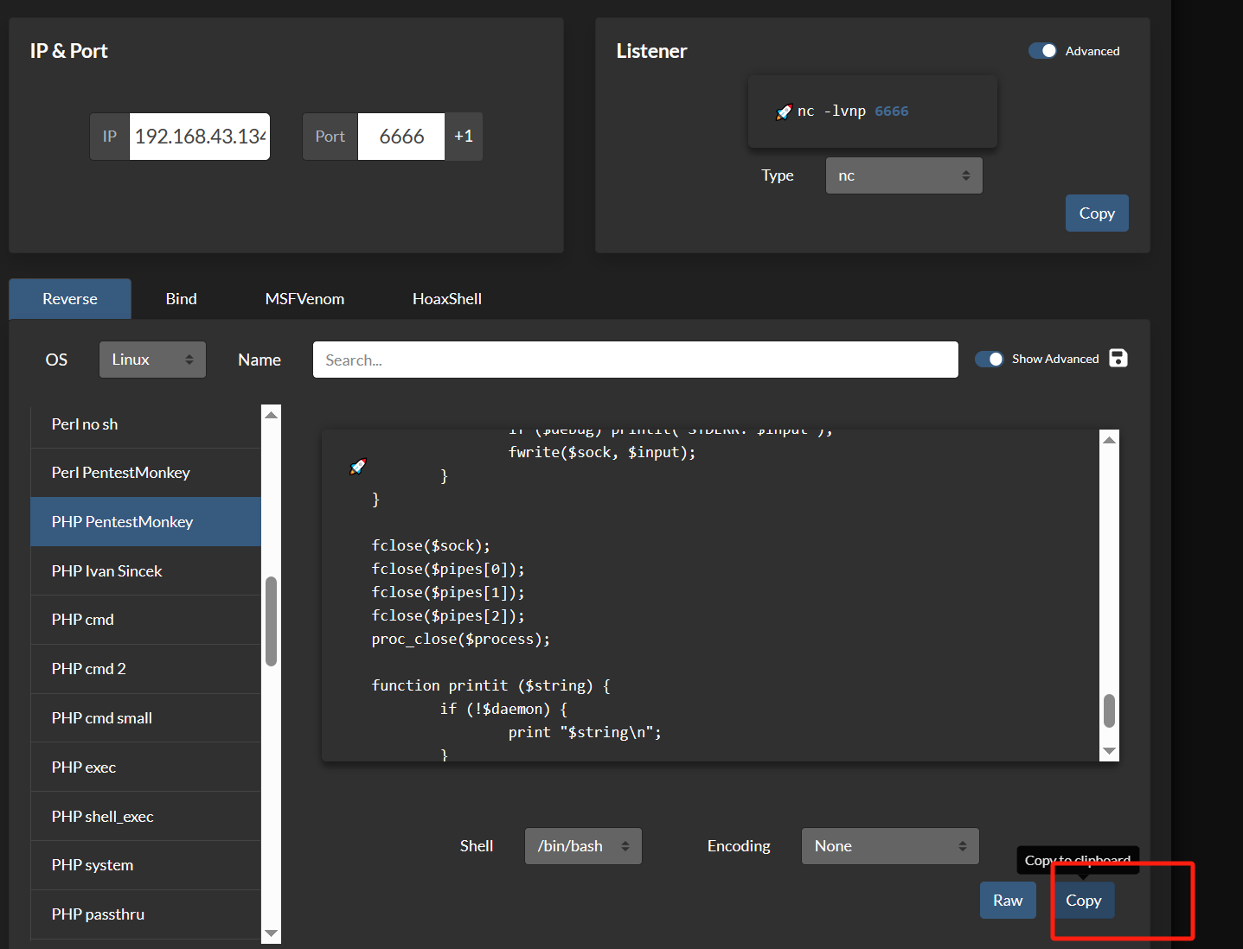
Task: Switch to the Reverse tab
Action: (x=70, y=299)
